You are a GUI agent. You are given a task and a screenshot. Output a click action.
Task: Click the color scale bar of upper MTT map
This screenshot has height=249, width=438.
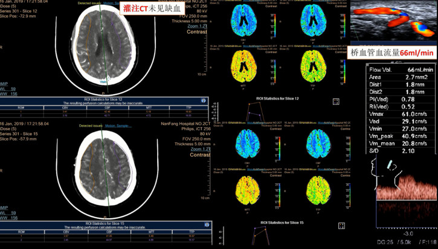pyautogui.click(x=275, y=72)
